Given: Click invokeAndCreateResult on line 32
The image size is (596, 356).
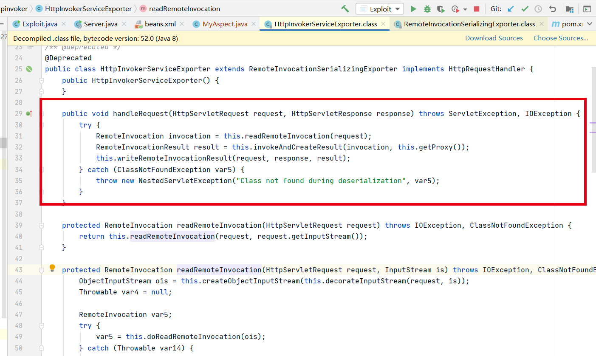Looking at the screenshot, I should click(x=298, y=147).
